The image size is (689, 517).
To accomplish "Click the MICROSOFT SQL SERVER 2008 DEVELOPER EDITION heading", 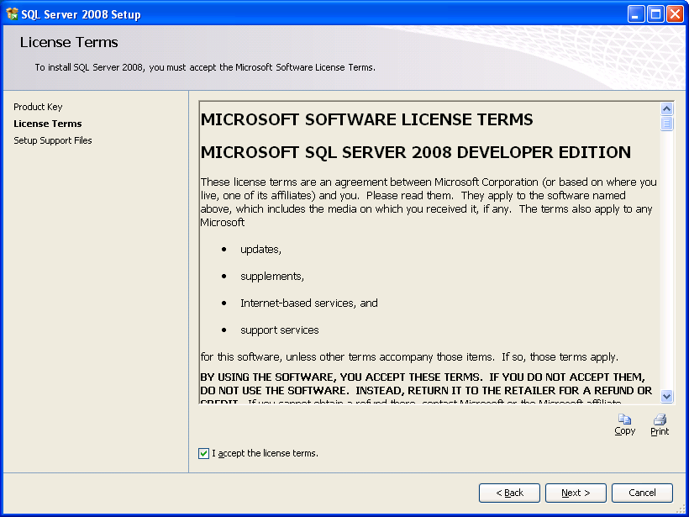I will click(416, 152).
